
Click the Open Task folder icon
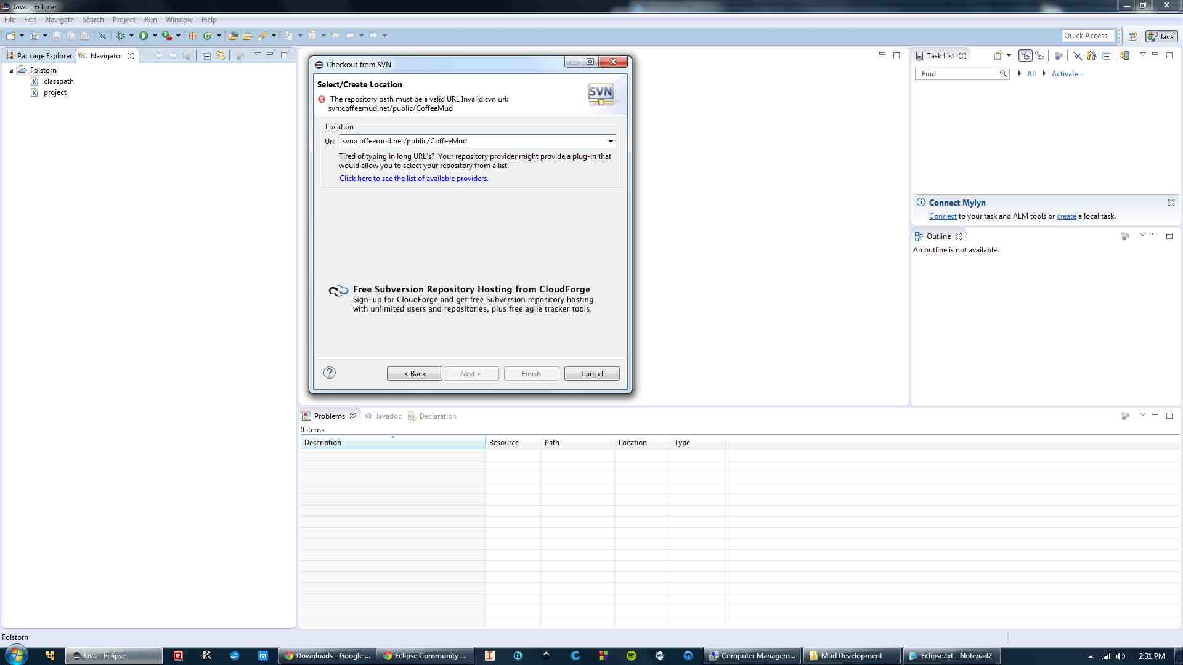pos(247,36)
